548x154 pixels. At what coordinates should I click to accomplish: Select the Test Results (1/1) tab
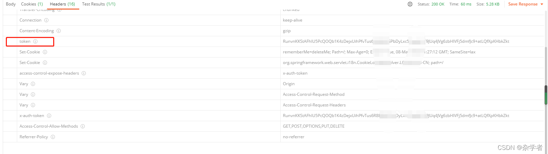98,4
